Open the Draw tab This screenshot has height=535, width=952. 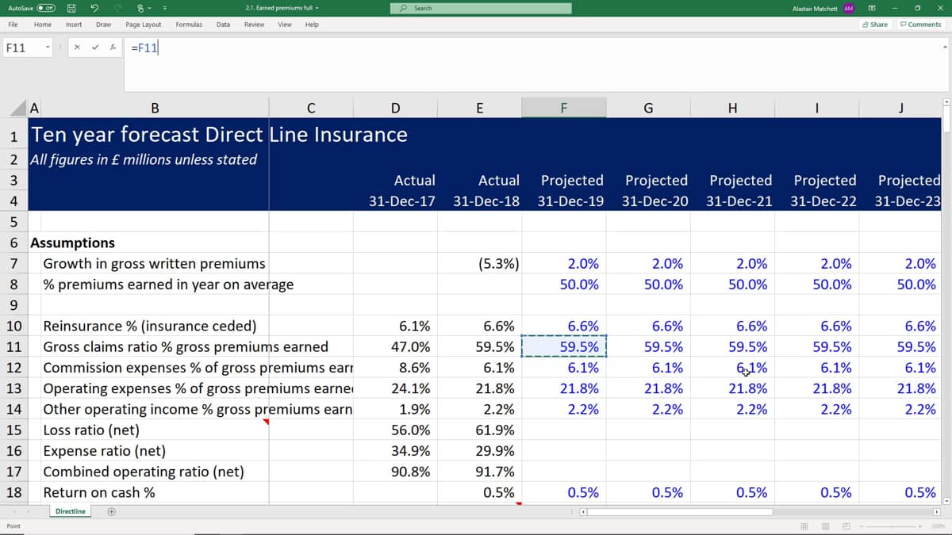click(103, 25)
